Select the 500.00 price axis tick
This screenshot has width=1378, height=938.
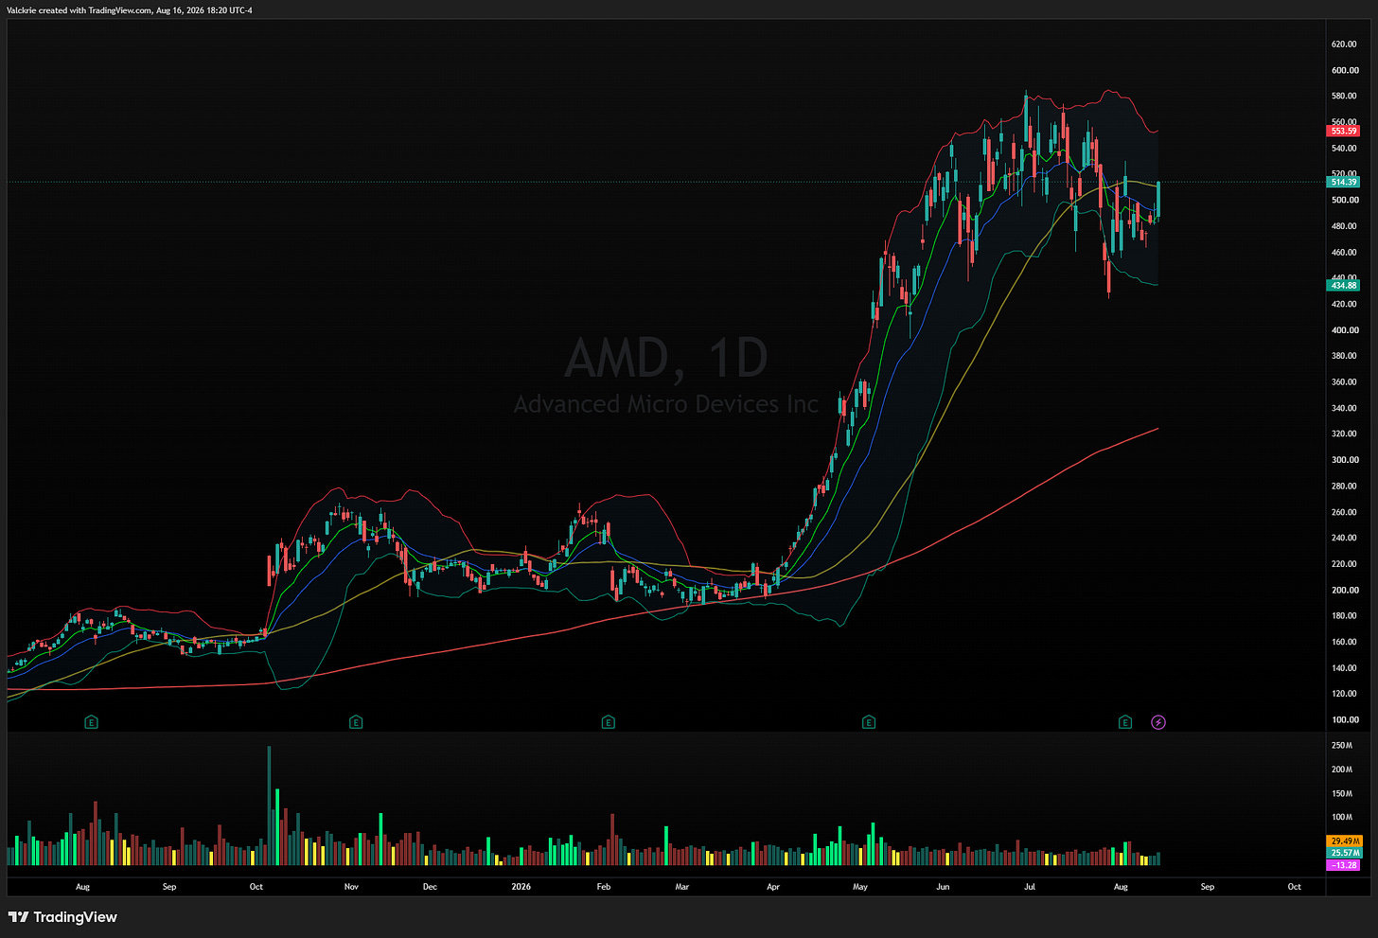[1345, 201]
